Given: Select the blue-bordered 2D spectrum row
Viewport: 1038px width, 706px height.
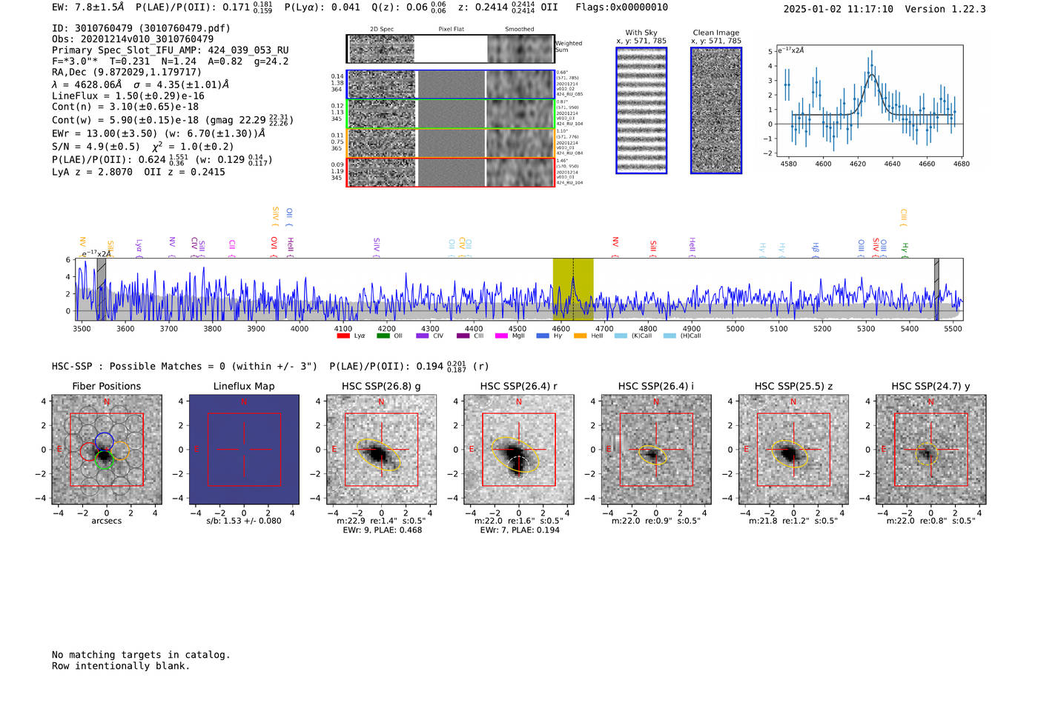Looking at the screenshot, I should [x=450, y=84].
